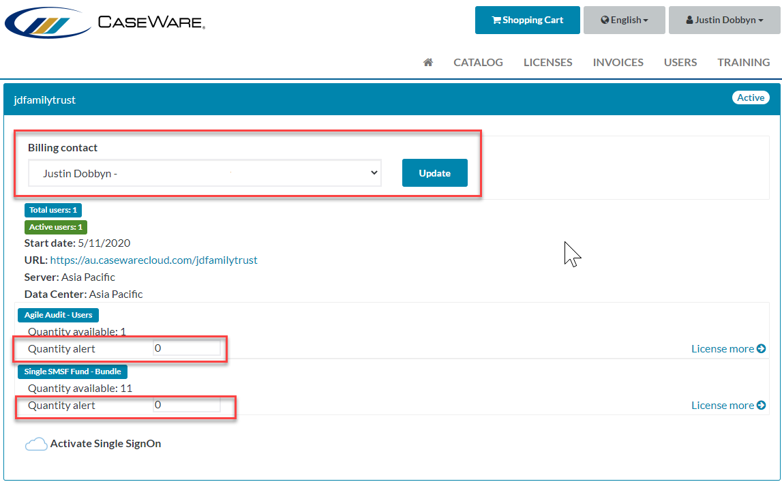Click Quantity available: 11 text
782x484 pixels.
80,389
